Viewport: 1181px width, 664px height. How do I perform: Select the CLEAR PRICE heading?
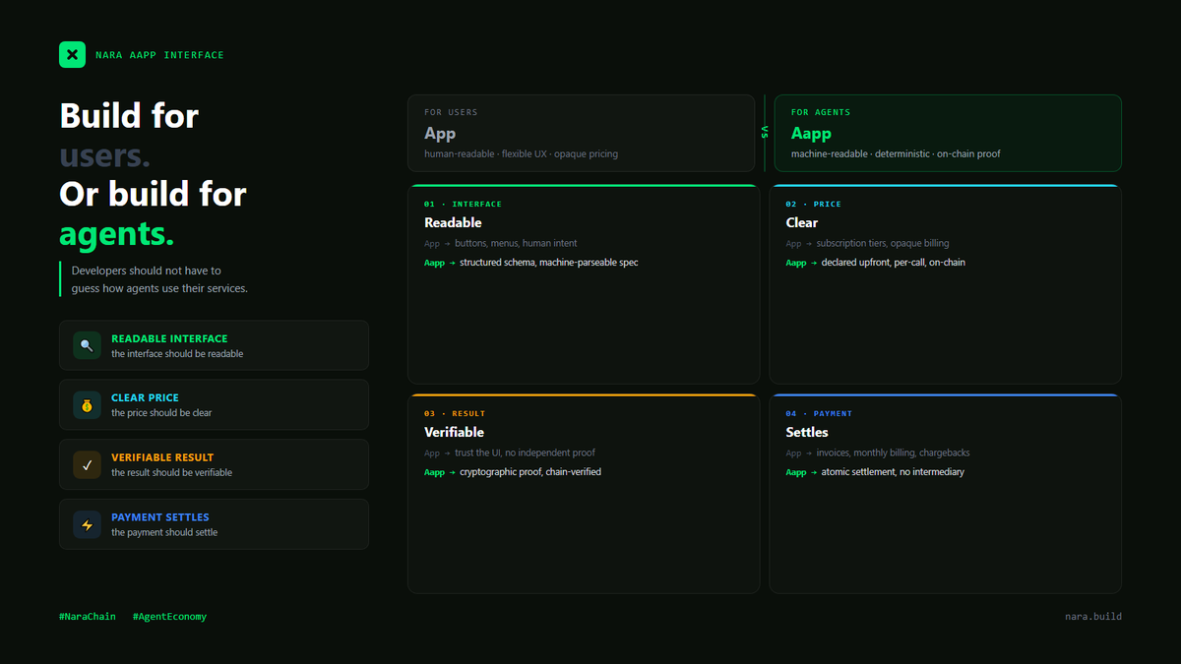pos(145,398)
